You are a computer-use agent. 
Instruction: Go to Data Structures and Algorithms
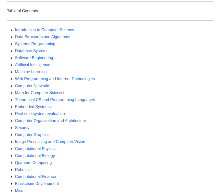pos(43,37)
